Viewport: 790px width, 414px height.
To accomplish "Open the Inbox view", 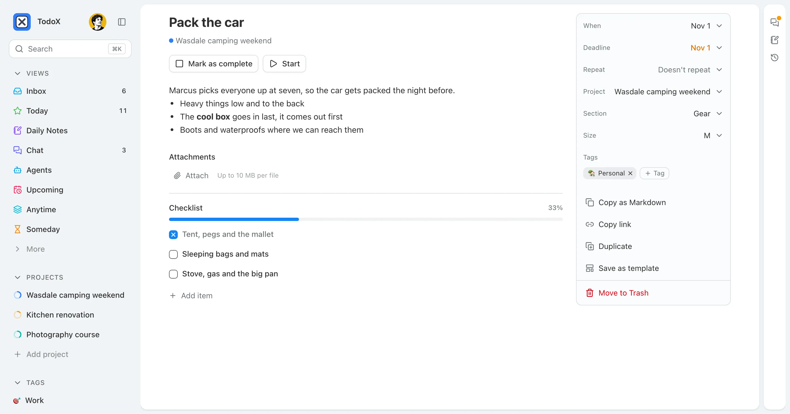I will (x=70, y=91).
